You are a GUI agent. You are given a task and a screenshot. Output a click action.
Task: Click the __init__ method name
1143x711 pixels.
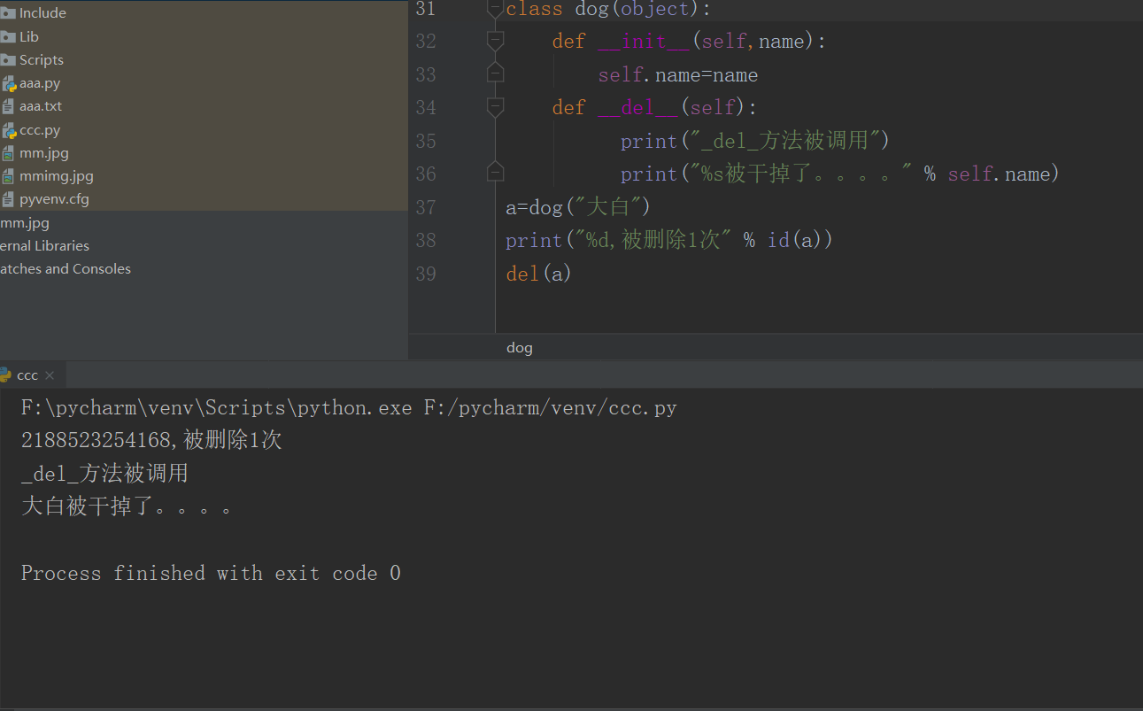(644, 42)
